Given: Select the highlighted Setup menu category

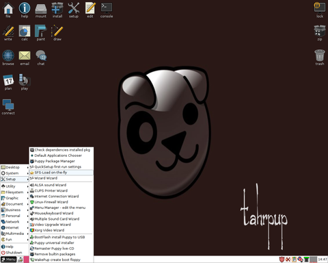Looking at the screenshot, I should [x=15, y=179].
